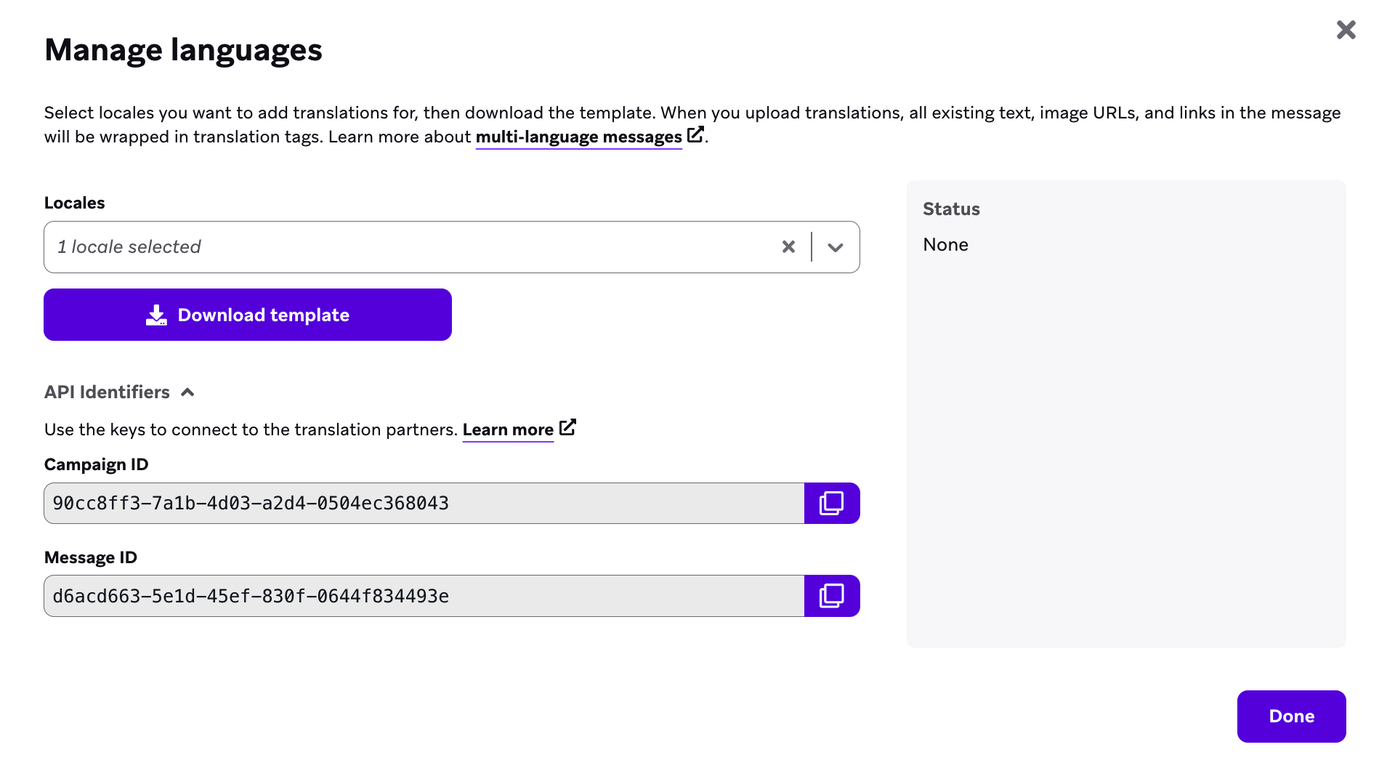The image size is (1379, 779).
Task: Click the Download template button
Action: tap(248, 315)
